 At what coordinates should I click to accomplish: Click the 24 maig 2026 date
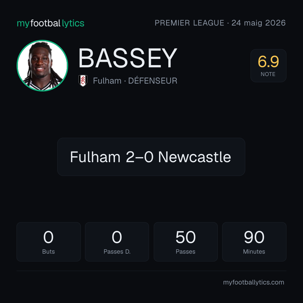tap(259, 23)
